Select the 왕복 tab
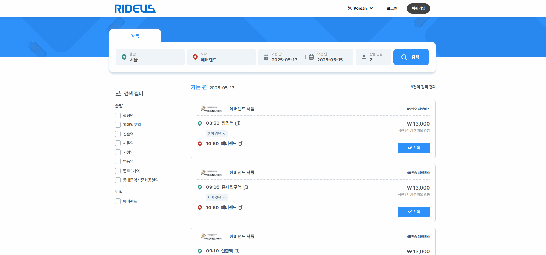 coord(135,36)
